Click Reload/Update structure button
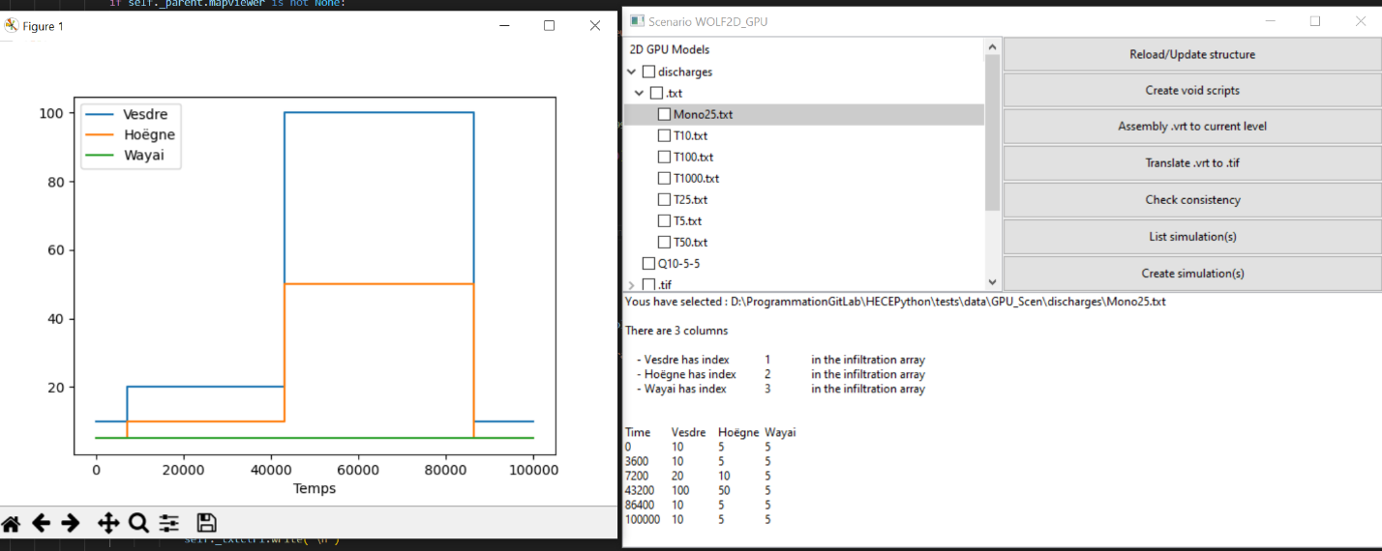Screen dimensions: 1382x551 pyautogui.click(x=1191, y=54)
